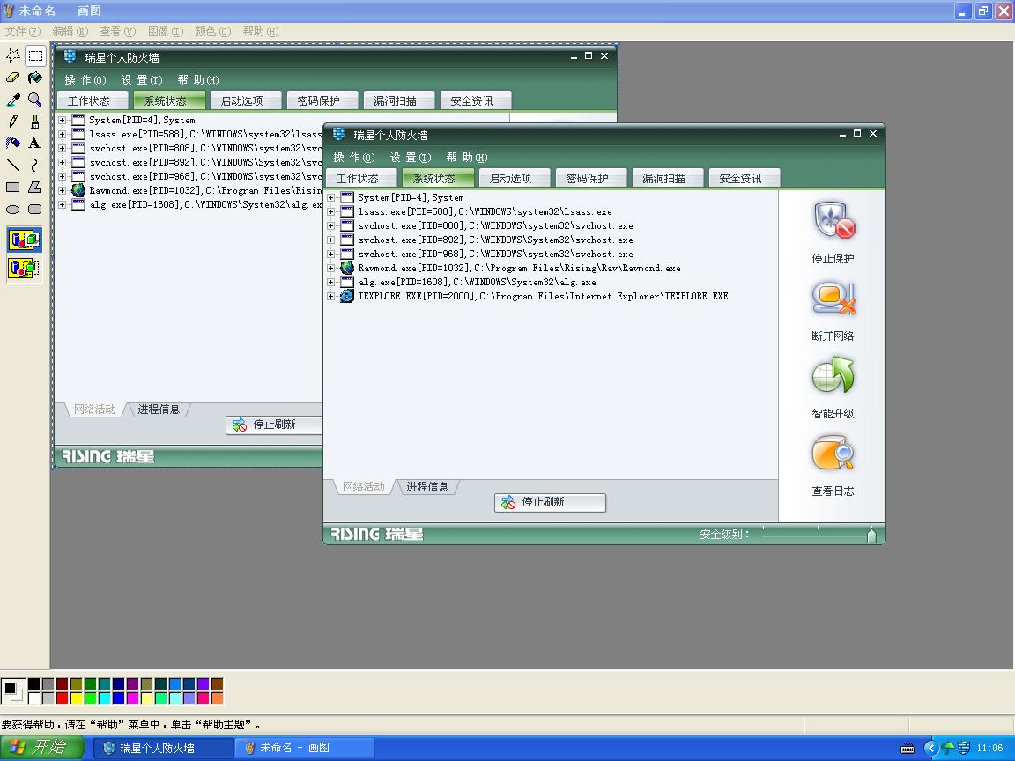Select the rectangular selection tool in Paint
The width and height of the screenshot is (1015, 761).
click(x=35, y=55)
